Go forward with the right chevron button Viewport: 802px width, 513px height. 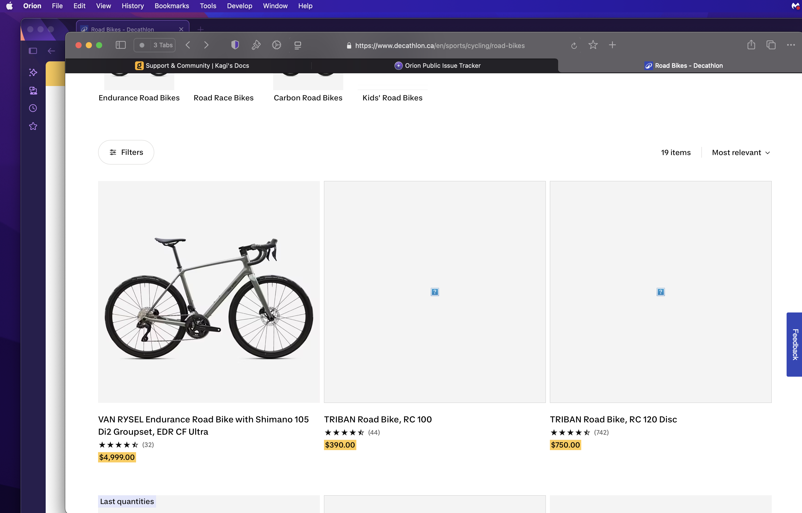[206, 45]
